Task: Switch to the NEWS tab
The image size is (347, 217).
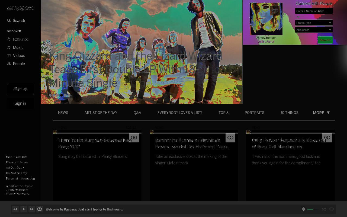Action: tap(63, 113)
